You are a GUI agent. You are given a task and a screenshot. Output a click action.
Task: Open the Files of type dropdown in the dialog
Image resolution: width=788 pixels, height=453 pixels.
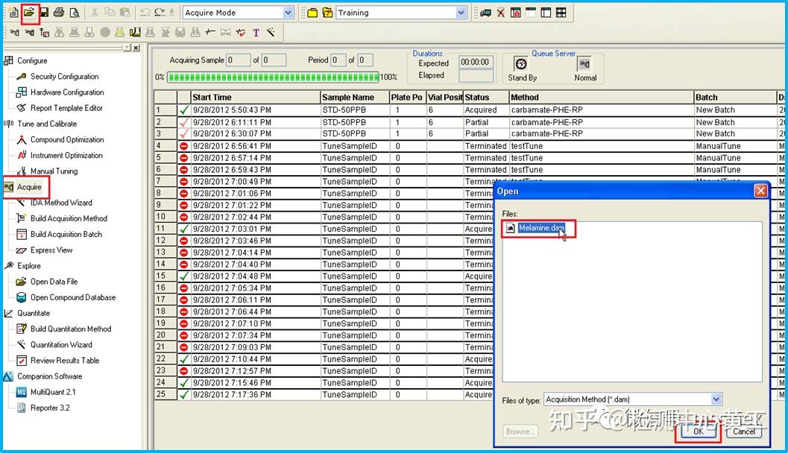716,399
